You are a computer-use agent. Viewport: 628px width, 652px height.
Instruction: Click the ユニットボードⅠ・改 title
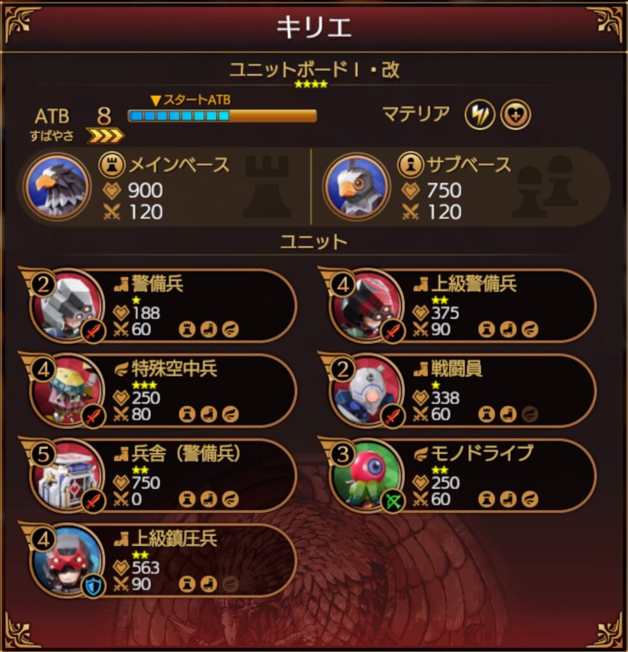[314, 70]
